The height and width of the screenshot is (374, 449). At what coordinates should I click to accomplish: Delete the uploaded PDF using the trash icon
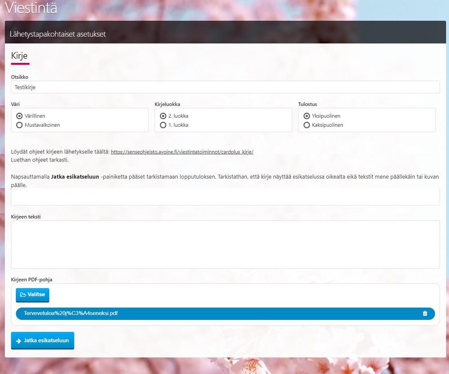[x=425, y=313]
